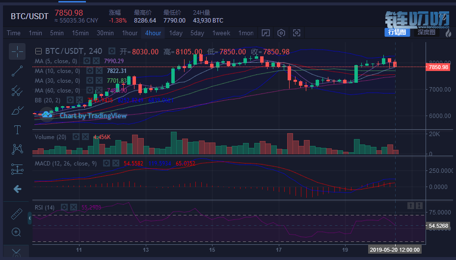Select the pitchfork drawing tool
Image resolution: width=456 pixels, height=260 pixels.
(x=17, y=91)
